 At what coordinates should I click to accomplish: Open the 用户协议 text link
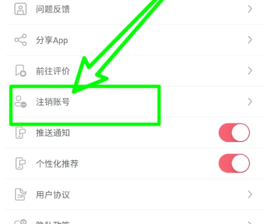pos(53,194)
